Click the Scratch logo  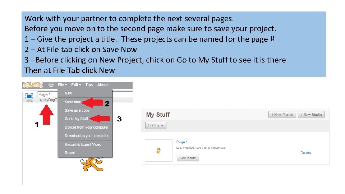(x=33, y=85)
